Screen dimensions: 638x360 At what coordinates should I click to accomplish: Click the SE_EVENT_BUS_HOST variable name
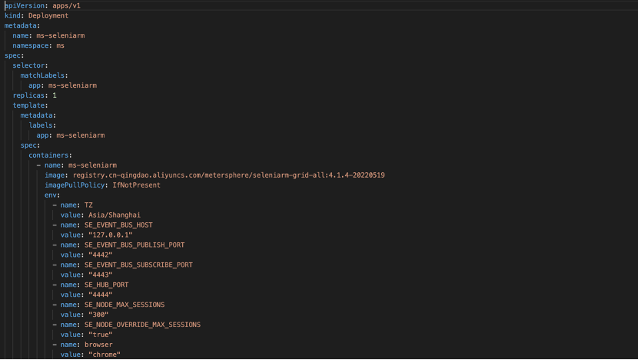pyautogui.click(x=118, y=225)
